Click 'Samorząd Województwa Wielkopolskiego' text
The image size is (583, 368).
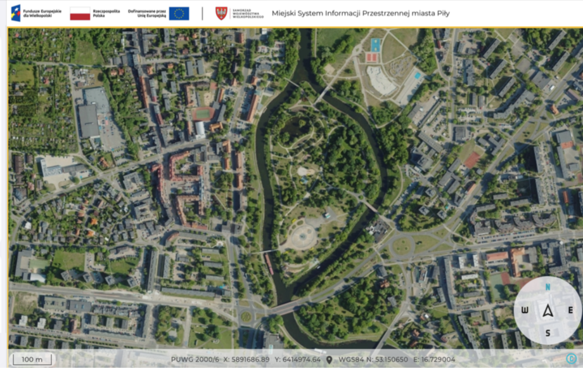pos(248,13)
